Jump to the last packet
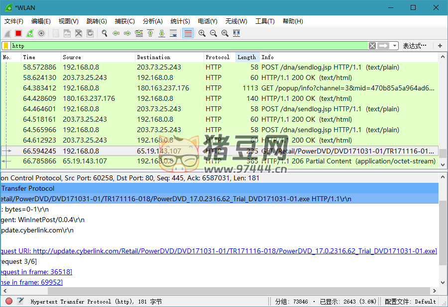This screenshot has height=307, width=448. tap(162, 33)
